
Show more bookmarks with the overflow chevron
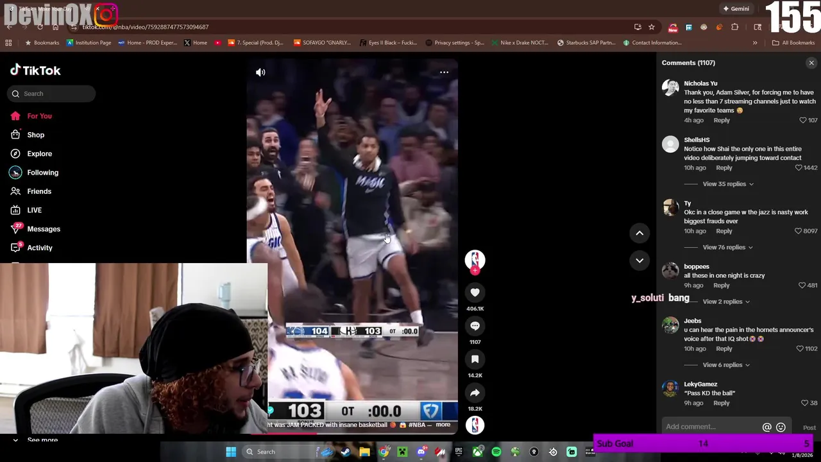pyautogui.click(x=755, y=43)
